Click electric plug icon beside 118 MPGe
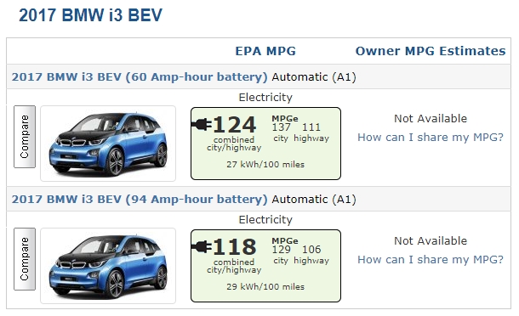Screen dimensions: 519x316 (202, 247)
